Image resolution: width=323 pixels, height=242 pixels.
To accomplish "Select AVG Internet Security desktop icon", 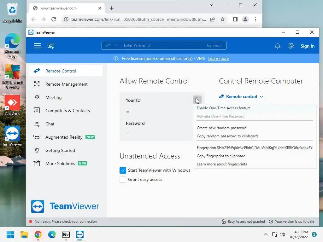I will pyautogui.click(x=12, y=77).
